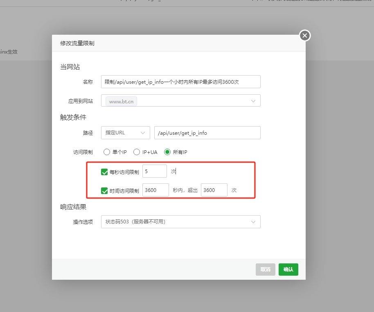
Task: Select the IP+UA radio option
Action: click(137, 152)
